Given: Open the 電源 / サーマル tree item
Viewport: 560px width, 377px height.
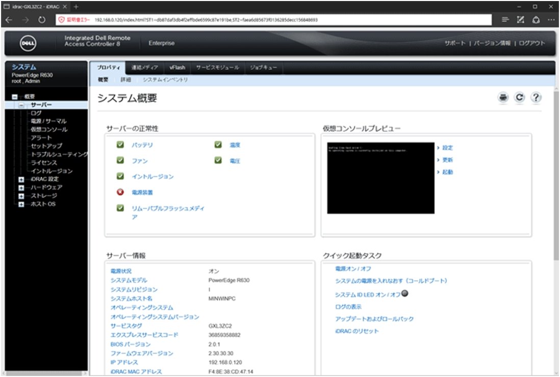Looking at the screenshot, I should click(x=48, y=121).
